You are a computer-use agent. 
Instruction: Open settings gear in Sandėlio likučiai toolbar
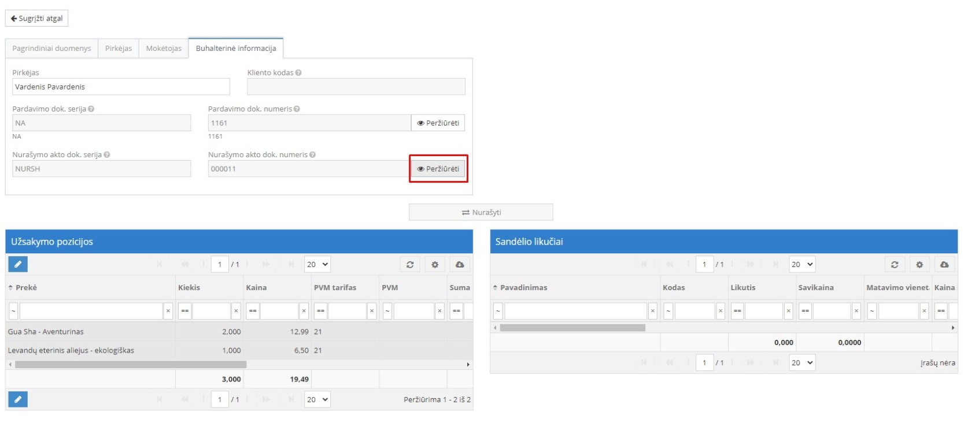pos(919,264)
